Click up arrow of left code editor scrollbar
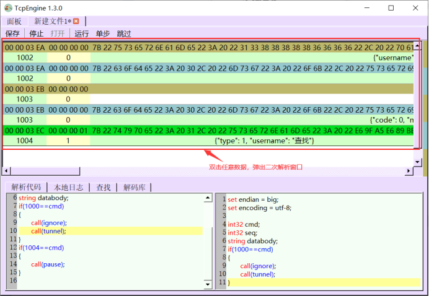The height and width of the screenshot is (296, 429). tap(207, 198)
